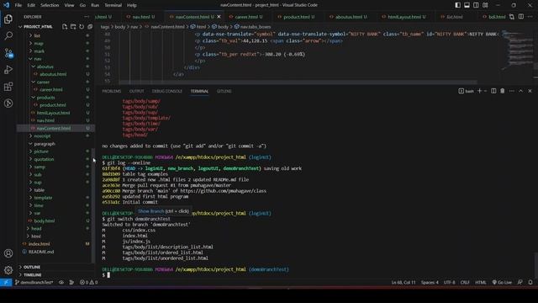
Task: Refresh the Explorer file tree
Action: [x=82, y=26]
